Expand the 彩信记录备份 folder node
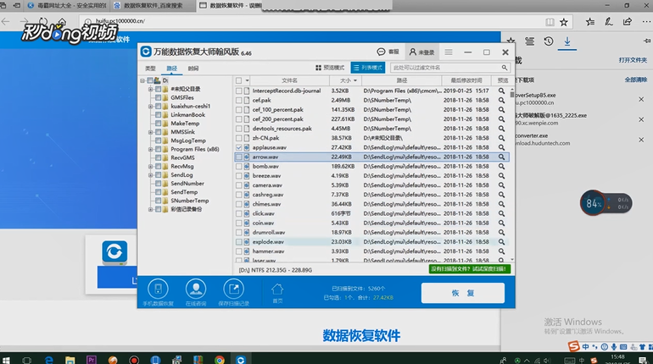The width and height of the screenshot is (653, 364). (x=151, y=209)
